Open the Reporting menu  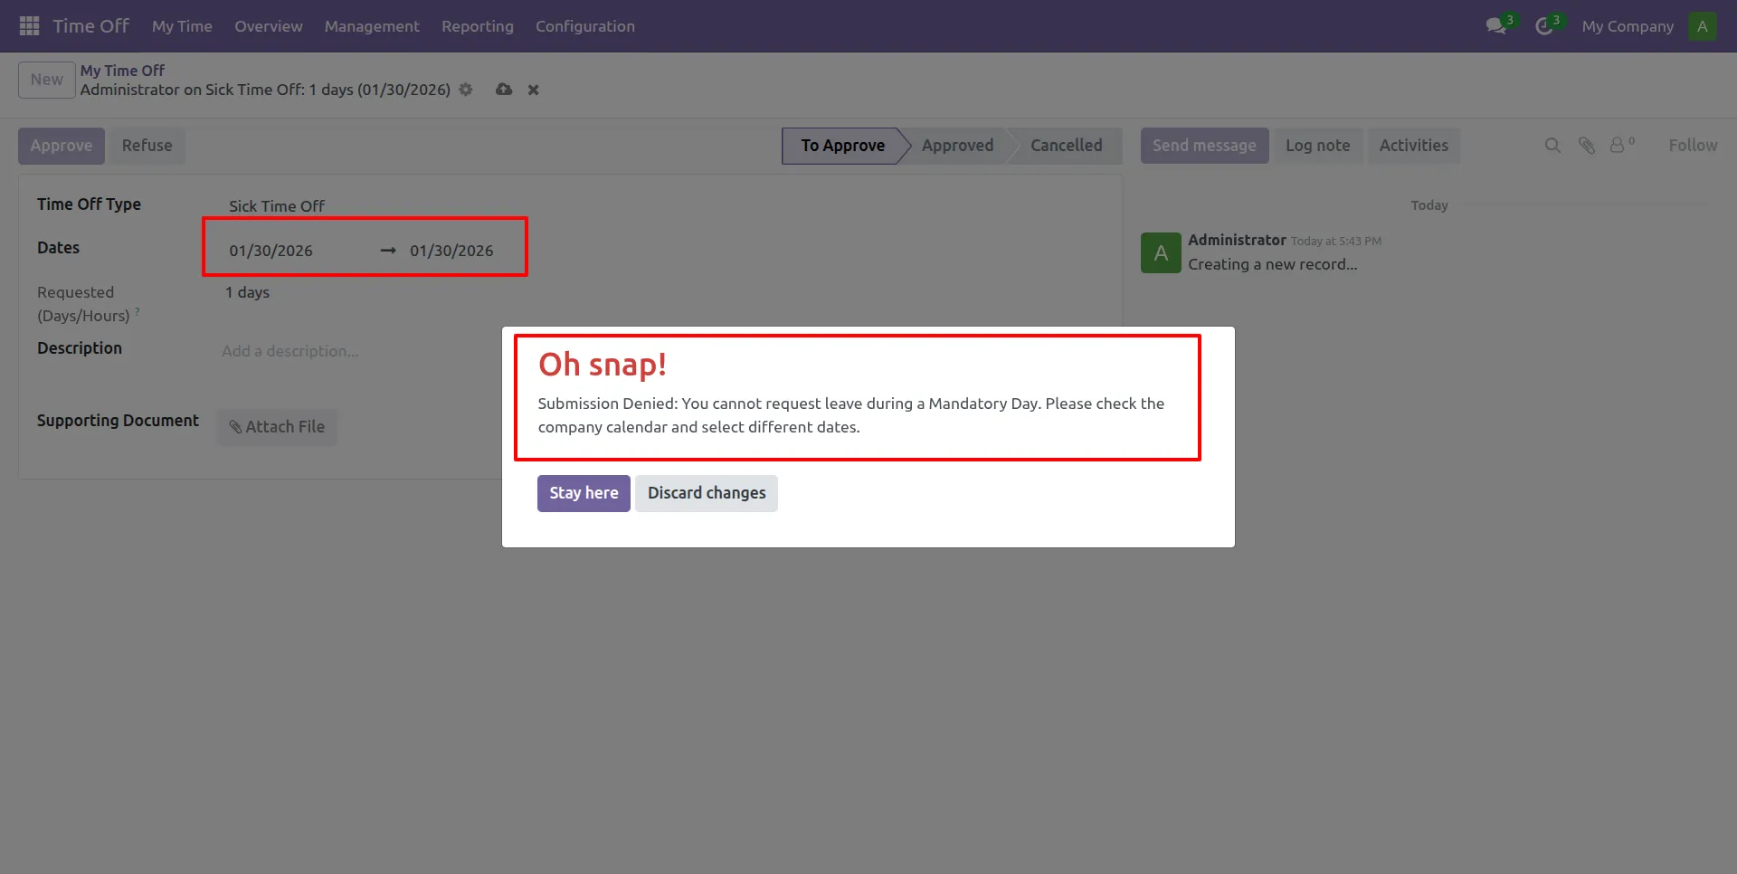(x=478, y=26)
